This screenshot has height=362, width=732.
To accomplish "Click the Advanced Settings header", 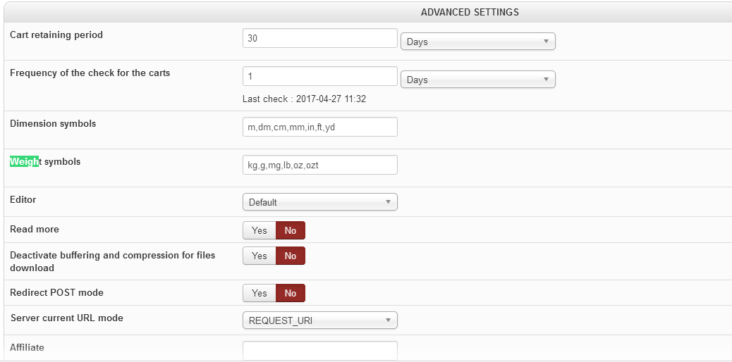I will tap(470, 12).
